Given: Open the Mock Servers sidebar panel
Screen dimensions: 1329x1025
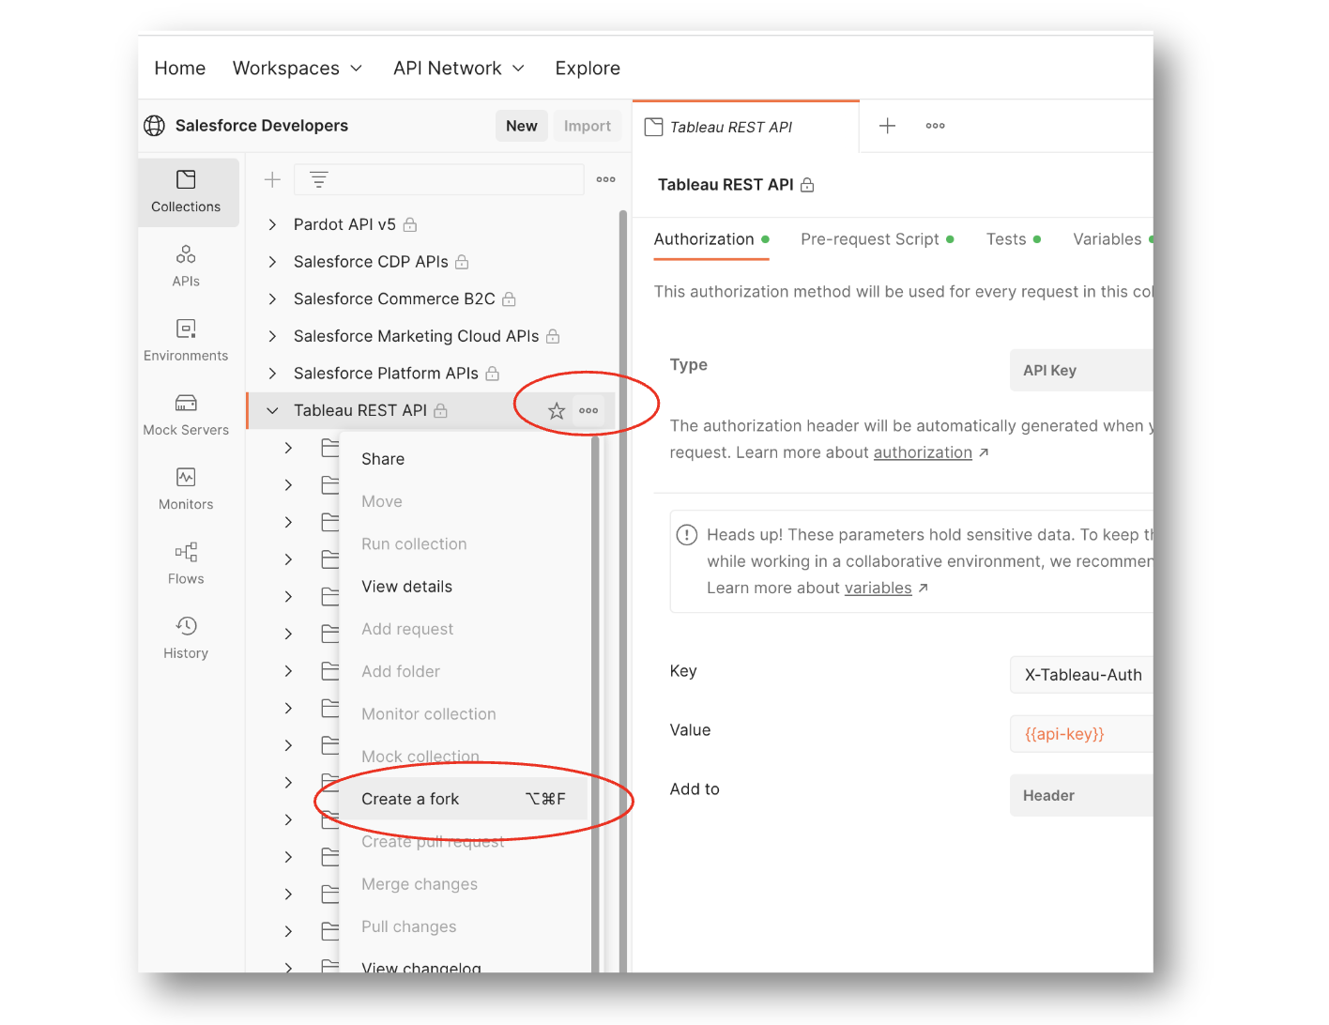Looking at the screenshot, I should click(186, 415).
